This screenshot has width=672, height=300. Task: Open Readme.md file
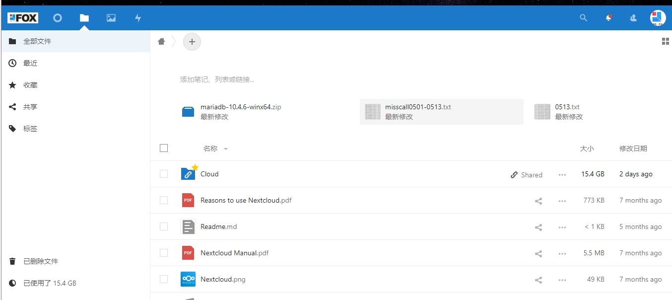tap(219, 226)
